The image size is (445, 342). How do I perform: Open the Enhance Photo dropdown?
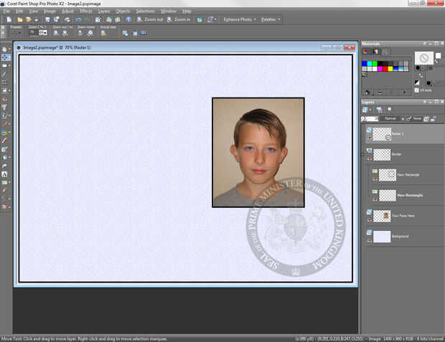pyautogui.click(x=239, y=19)
